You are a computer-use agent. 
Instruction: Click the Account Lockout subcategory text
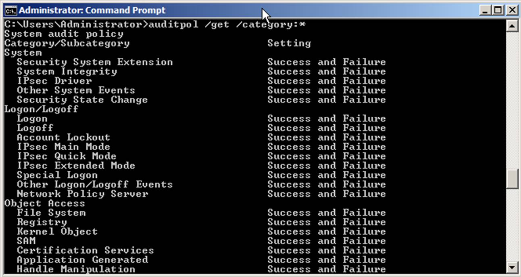pos(63,137)
